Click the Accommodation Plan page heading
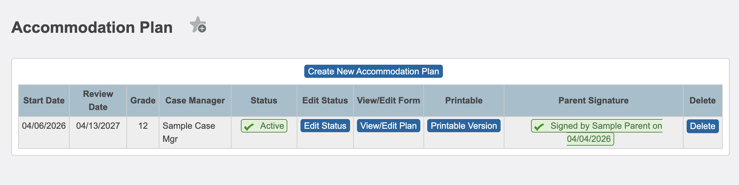The image size is (739, 185). (92, 27)
